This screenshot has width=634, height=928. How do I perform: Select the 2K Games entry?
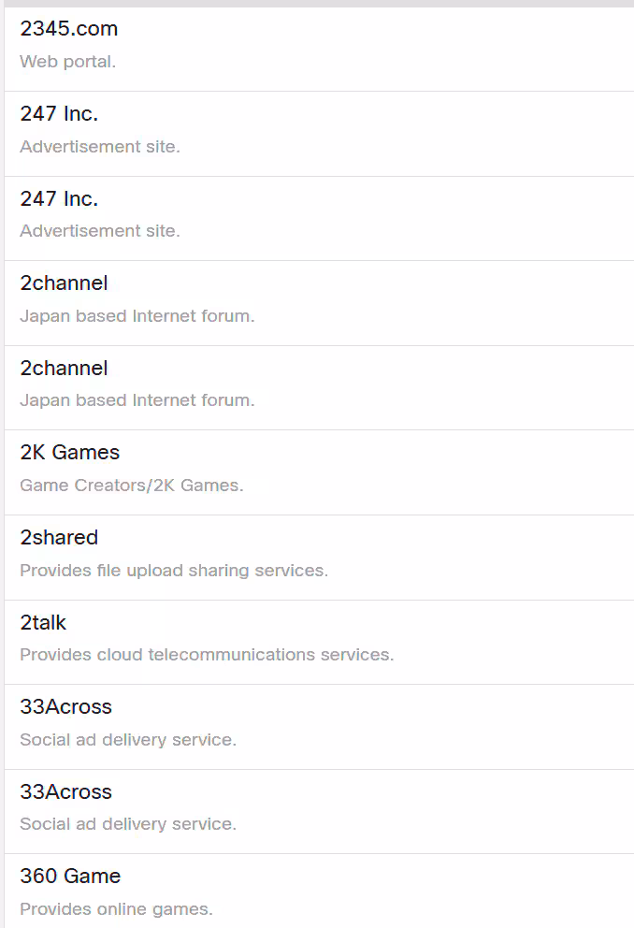[x=70, y=453]
